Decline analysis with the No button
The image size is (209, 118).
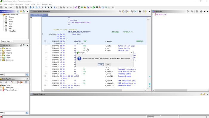[108, 65]
